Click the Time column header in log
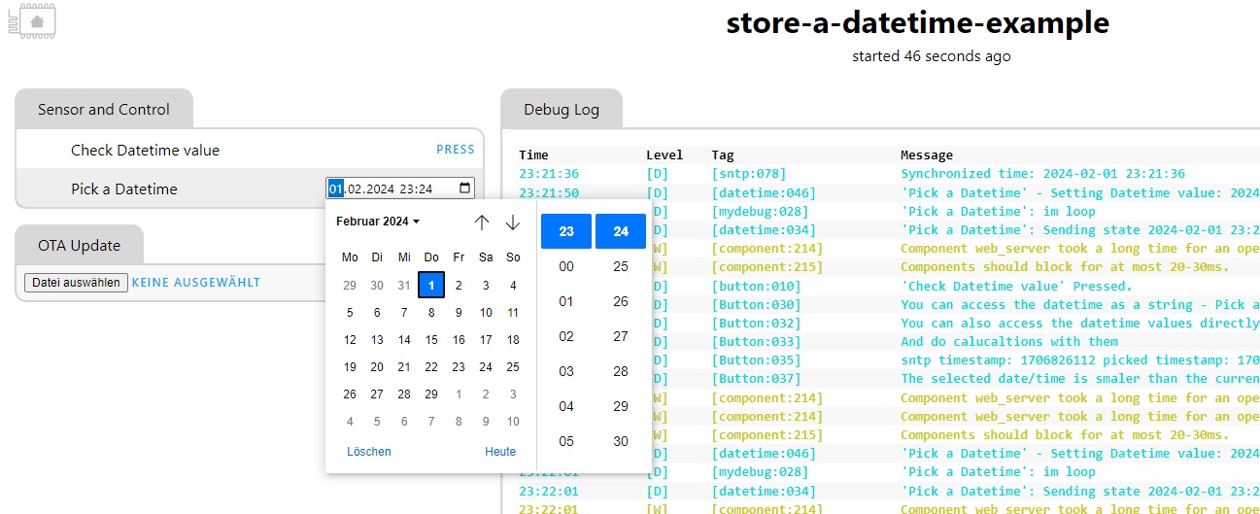Viewport: 1260px width, 514px height. pos(533,154)
